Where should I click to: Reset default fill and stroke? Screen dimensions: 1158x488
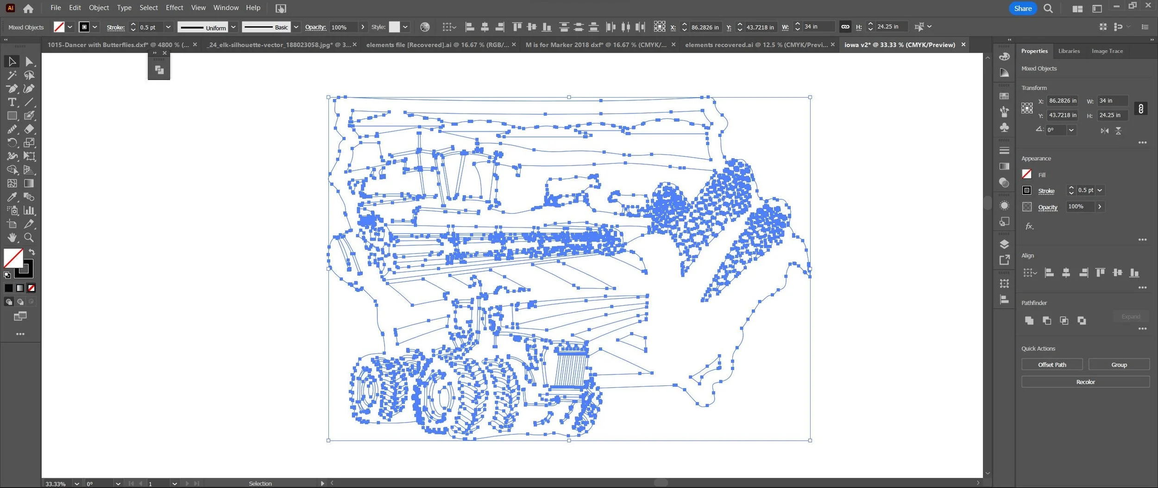click(x=7, y=275)
